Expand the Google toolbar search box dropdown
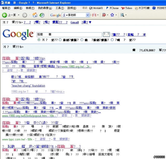The width and height of the screenshot is (166, 159). coord(88,15)
